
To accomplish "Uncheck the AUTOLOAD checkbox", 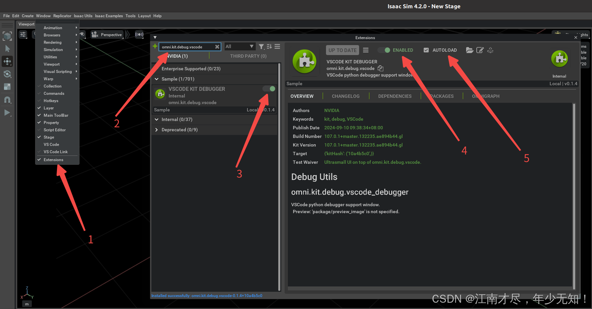I will point(426,50).
